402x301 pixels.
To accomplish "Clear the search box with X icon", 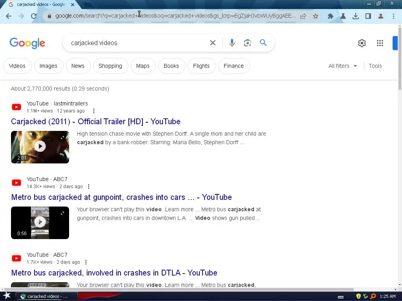I will (x=212, y=43).
